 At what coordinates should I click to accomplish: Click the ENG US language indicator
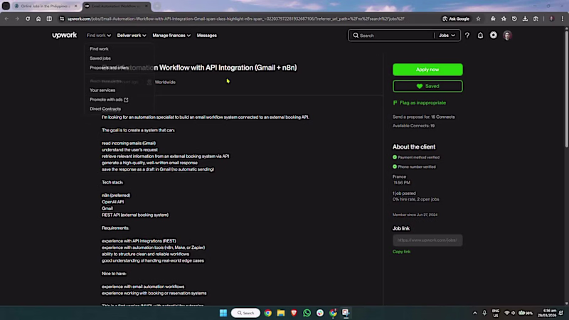tap(495, 313)
